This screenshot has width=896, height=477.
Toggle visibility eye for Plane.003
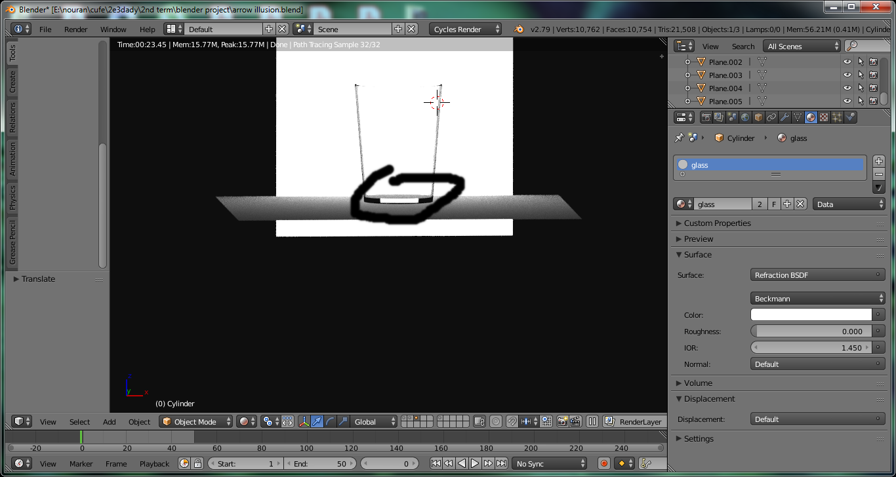(847, 75)
